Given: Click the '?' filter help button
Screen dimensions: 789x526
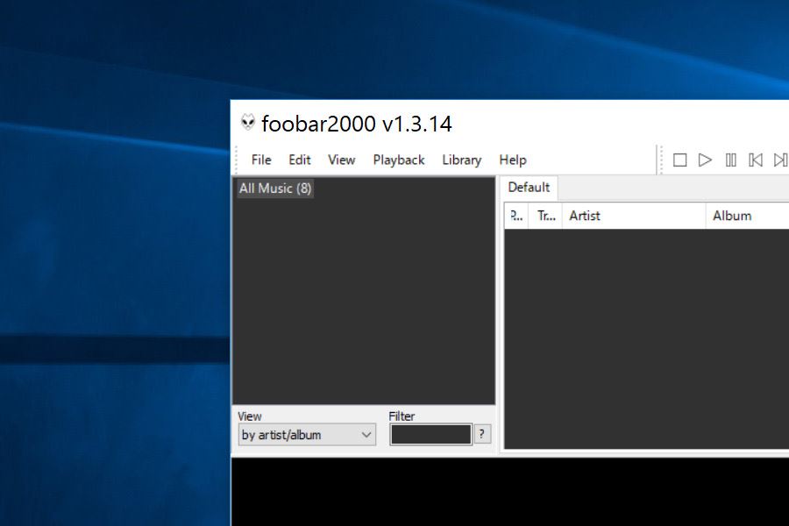Looking at the screenshot, I should (x=482, y=434).
